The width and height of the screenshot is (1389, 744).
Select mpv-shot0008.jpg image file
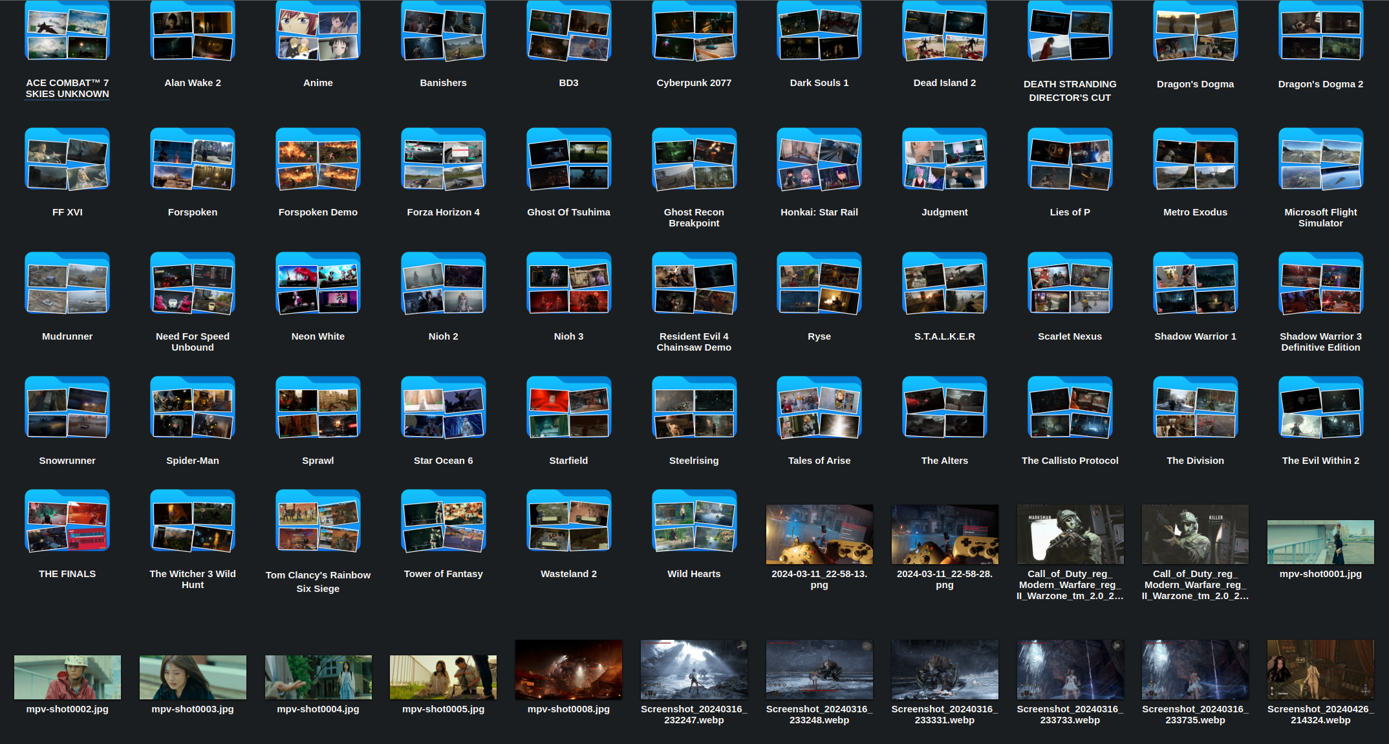(569, 670)
